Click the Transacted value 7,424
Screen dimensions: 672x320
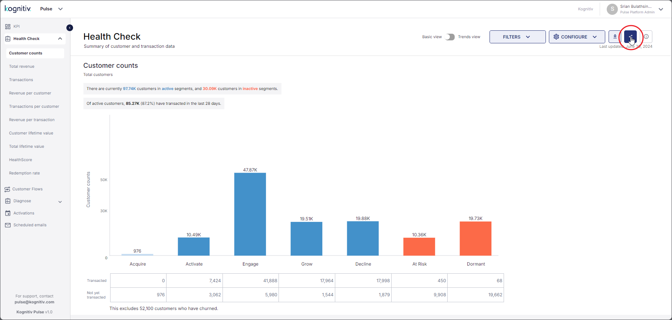point(215,281)
